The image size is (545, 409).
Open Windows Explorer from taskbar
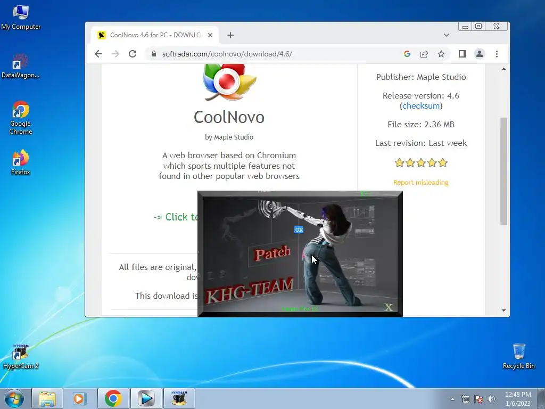(x=47, y=398)
